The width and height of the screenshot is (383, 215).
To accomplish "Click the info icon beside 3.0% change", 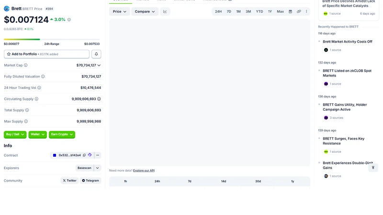I will click(69, 20).
